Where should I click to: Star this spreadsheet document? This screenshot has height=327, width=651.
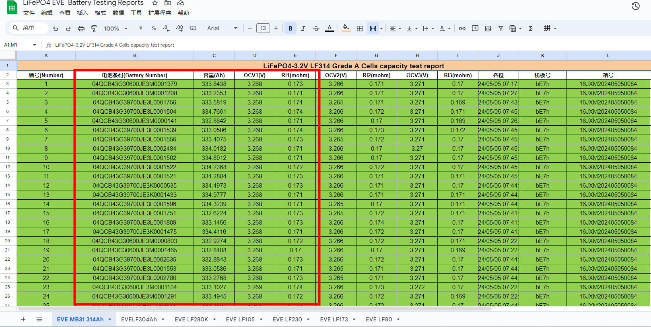155,3
